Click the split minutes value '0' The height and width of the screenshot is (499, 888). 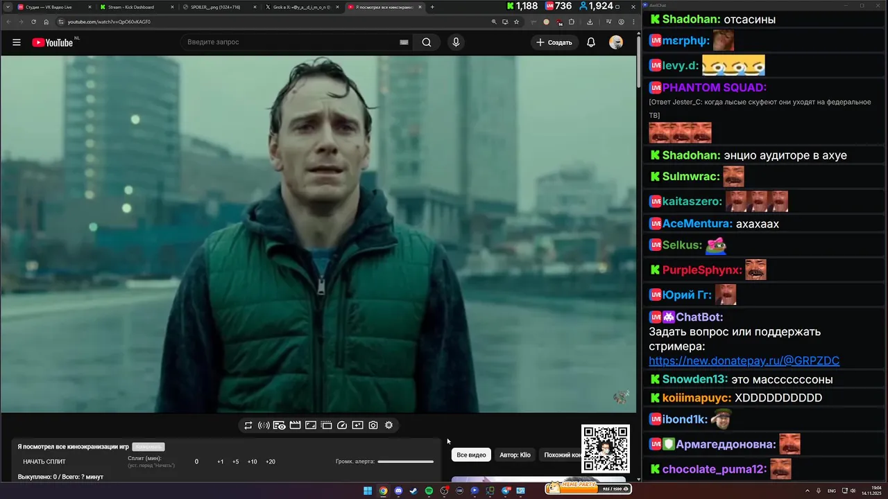pyautogui.click(x=196, y=462)
